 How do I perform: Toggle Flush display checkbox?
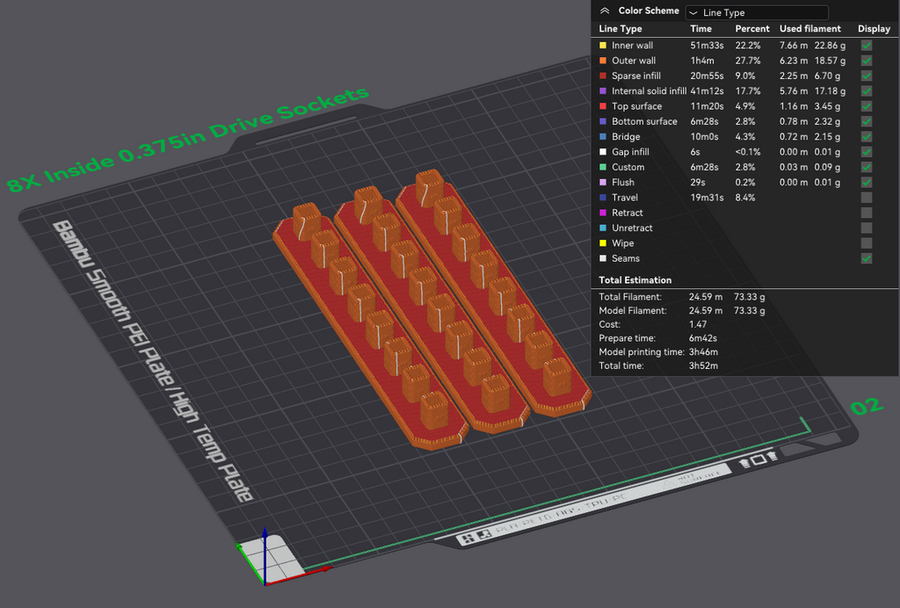tap(866, 182)
